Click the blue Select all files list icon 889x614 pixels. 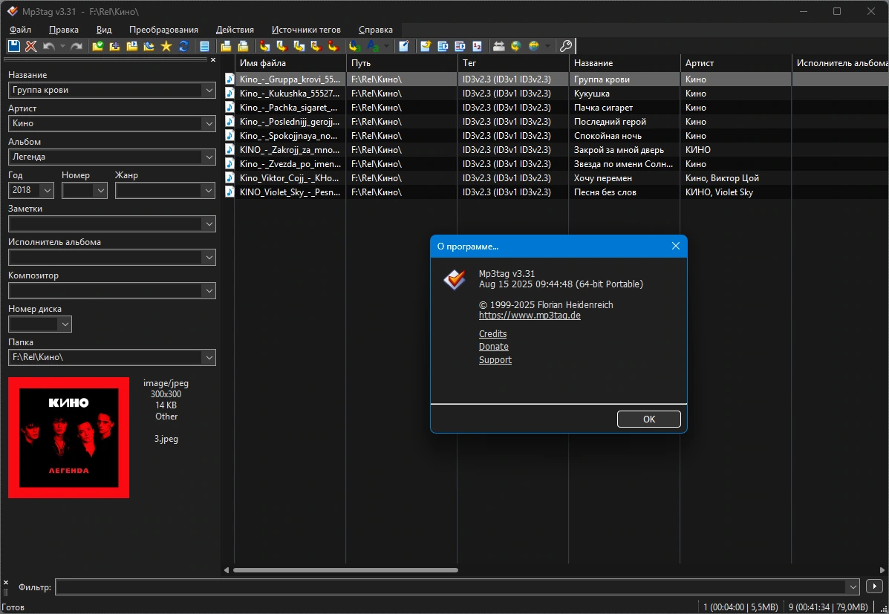(205, 46)
